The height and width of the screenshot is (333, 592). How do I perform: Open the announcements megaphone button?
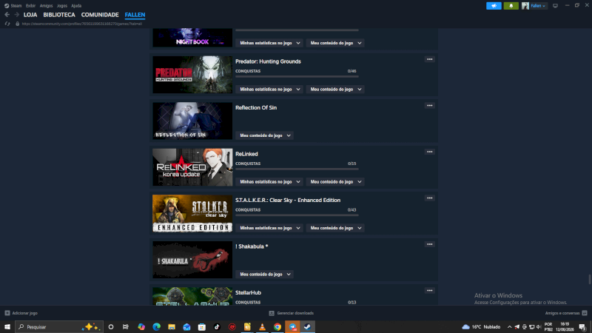494,6
